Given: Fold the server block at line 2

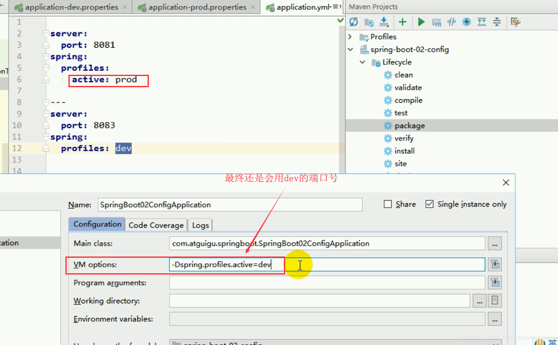Looking at the screenshot, I should tap(46, 34).
